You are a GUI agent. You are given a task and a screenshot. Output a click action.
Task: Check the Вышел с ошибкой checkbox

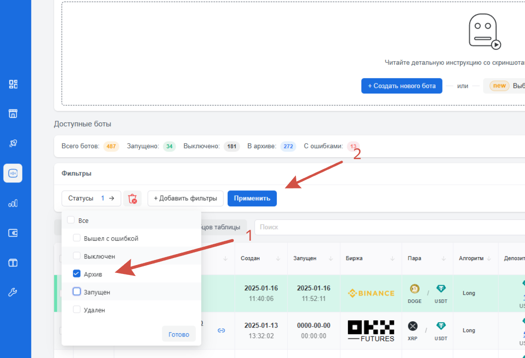(77, 238)
